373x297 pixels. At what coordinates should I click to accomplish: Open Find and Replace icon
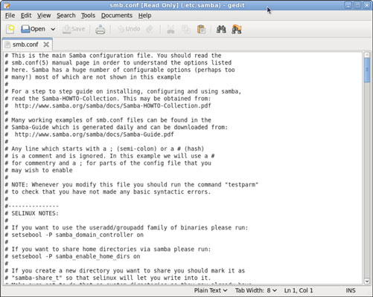(x=237, y=29)
